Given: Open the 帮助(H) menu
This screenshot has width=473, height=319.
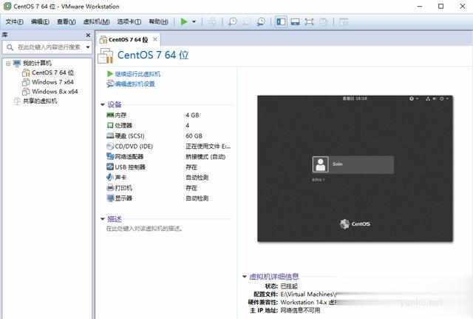Looking at the screenshot, I should pos(159,21).
